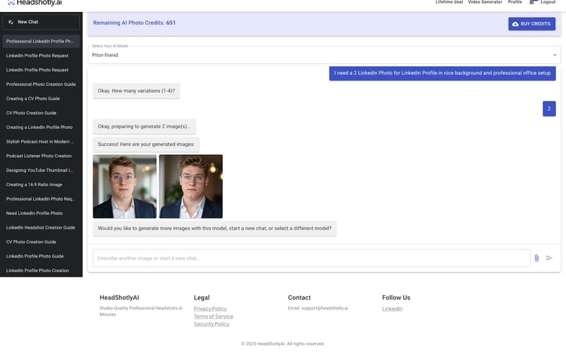Click the New Chat compose icon

[x=11, y=22]
